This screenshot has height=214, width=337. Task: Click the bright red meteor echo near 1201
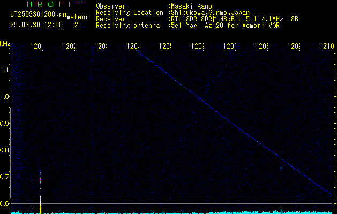(40, 179)
